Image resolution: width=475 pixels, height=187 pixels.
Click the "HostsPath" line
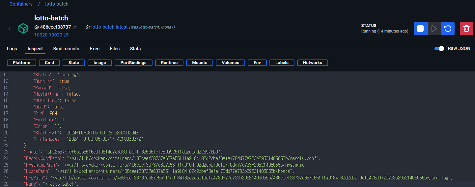click(x=159, y=171)
